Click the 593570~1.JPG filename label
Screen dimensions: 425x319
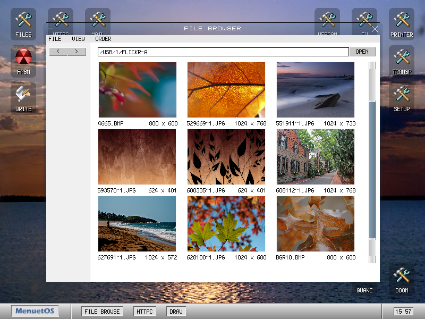click(116, 190)
